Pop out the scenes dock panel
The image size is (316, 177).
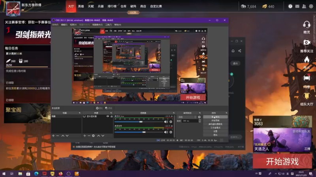coord(80,113)
